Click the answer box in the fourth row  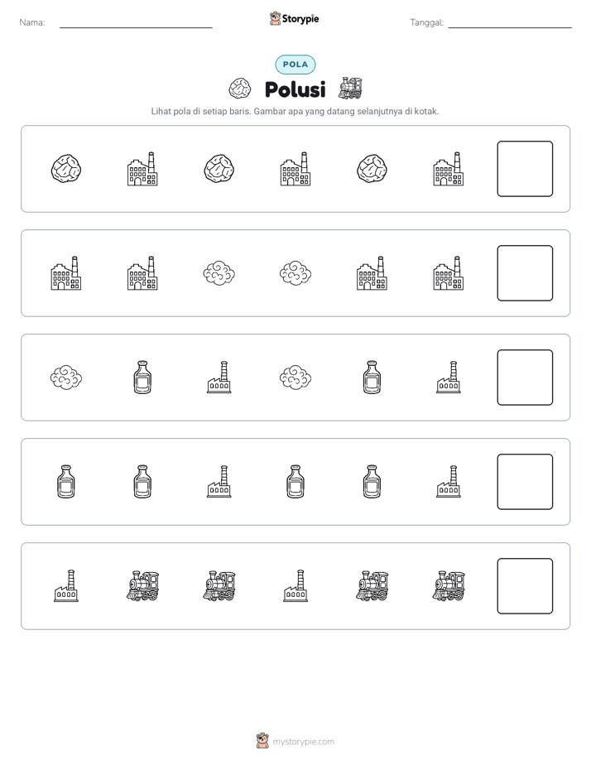pyautogui.click(x=525, y=482)
